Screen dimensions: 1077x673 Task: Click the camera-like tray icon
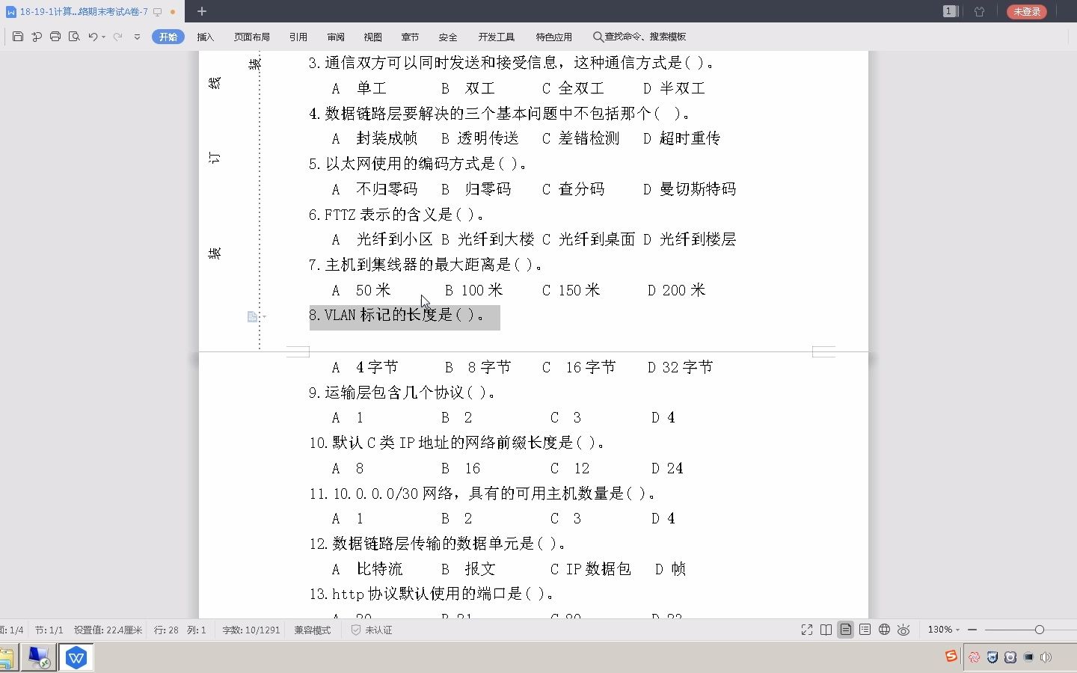pos(1010,657)
